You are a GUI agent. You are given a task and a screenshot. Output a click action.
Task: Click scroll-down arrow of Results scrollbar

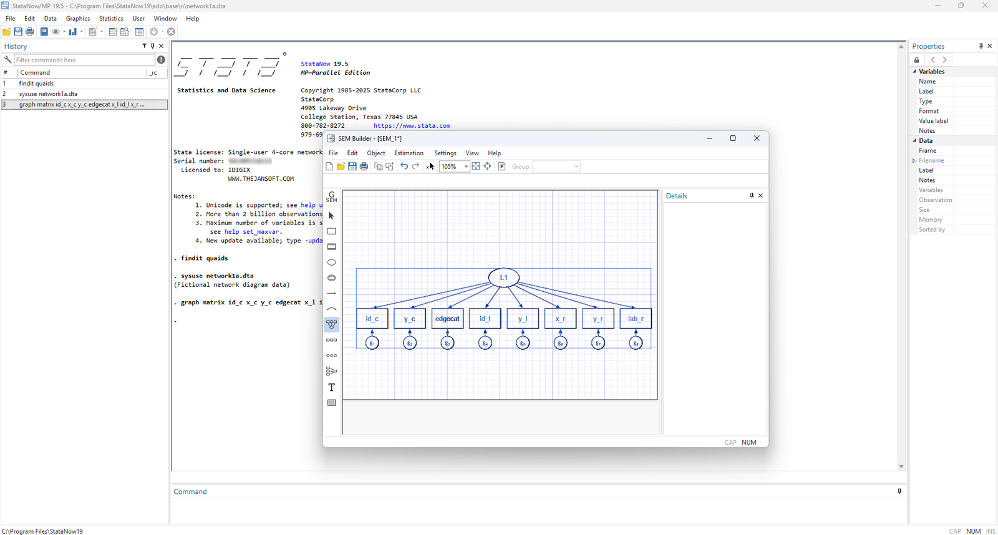coord(901,466)
